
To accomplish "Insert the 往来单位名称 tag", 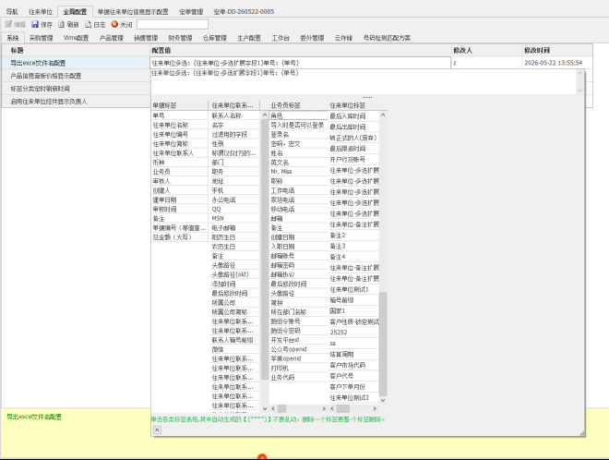I will tap(179, 125).
